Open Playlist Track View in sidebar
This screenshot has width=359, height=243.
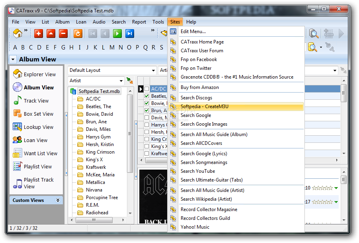pos(33,183)
